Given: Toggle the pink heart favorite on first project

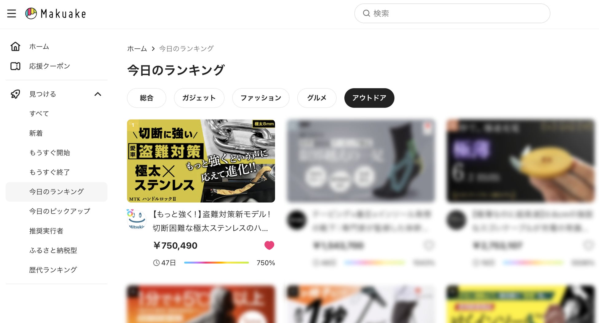Looking at the screenshot, I should point(269,245).
